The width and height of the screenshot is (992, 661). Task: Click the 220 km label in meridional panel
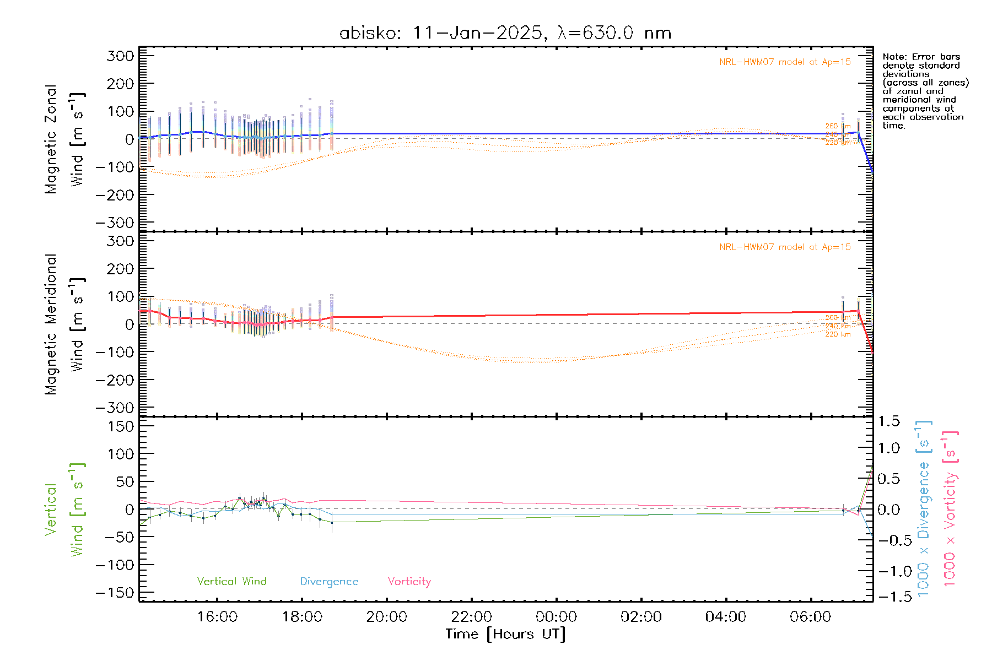pyautogui.click(x=838, y=334)
